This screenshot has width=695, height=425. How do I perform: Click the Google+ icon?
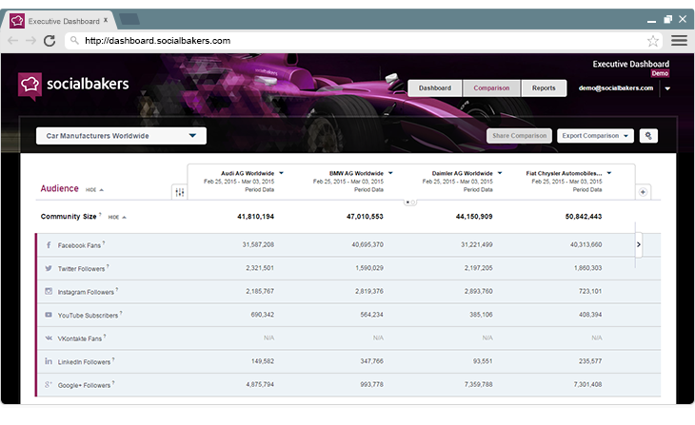pyautogui.click(x=49, y=385)
